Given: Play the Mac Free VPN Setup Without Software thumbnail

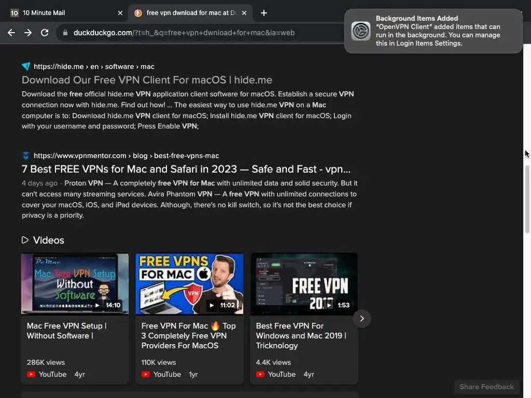Looking at the screenshot, I should tap(75, 284).
